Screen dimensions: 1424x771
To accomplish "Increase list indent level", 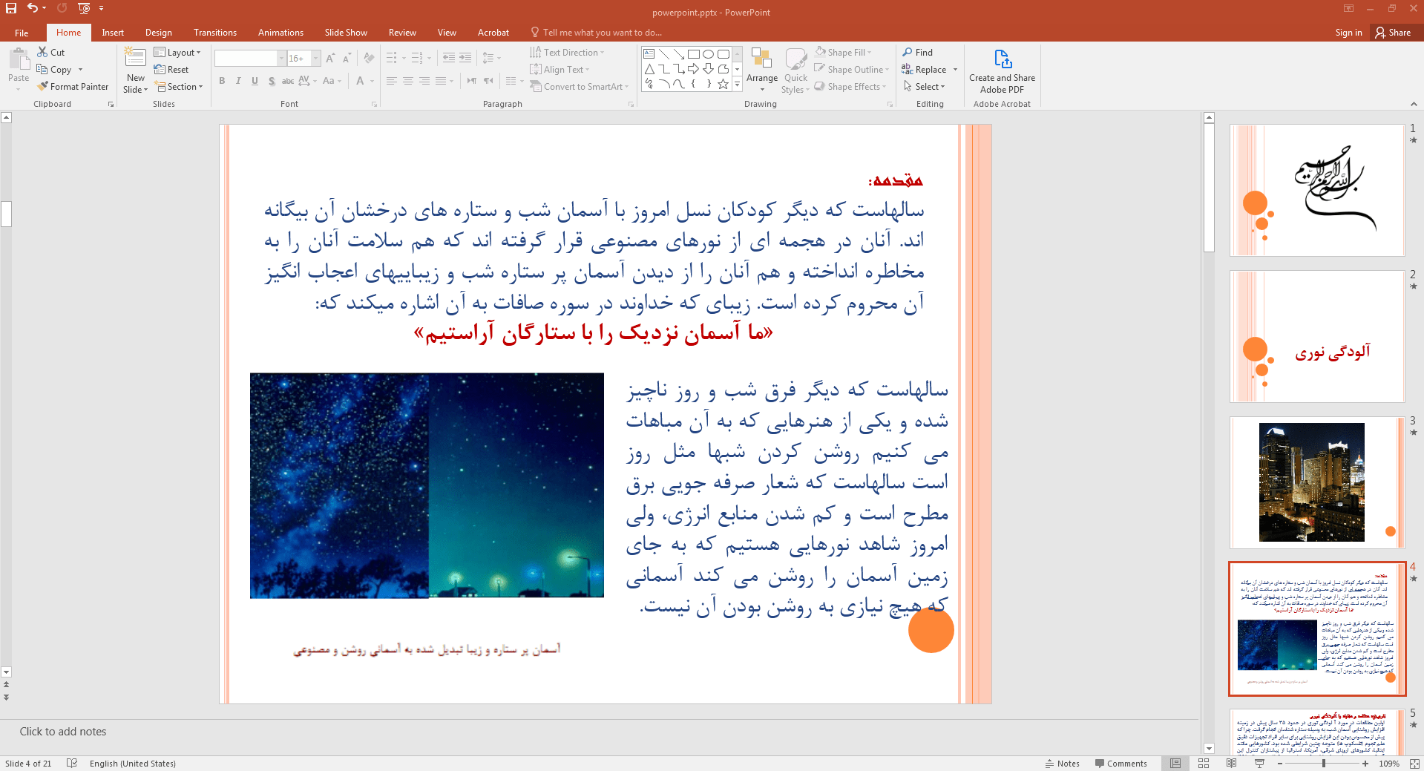I will coord(465,58).
